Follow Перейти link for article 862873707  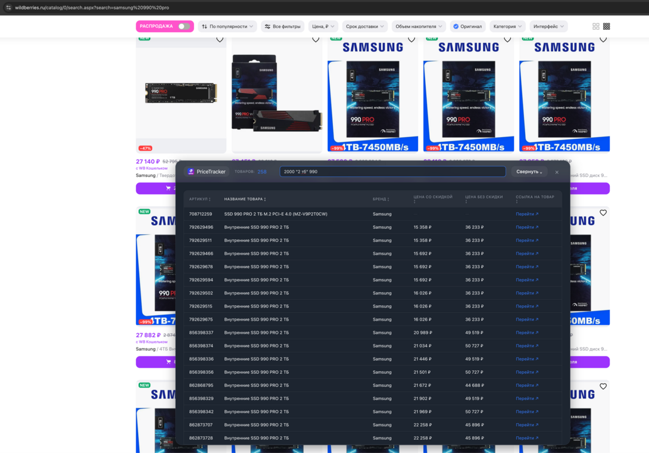point(527,425)
